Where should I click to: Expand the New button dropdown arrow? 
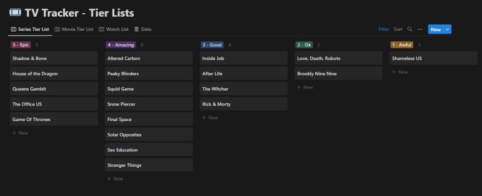(448, 29)
